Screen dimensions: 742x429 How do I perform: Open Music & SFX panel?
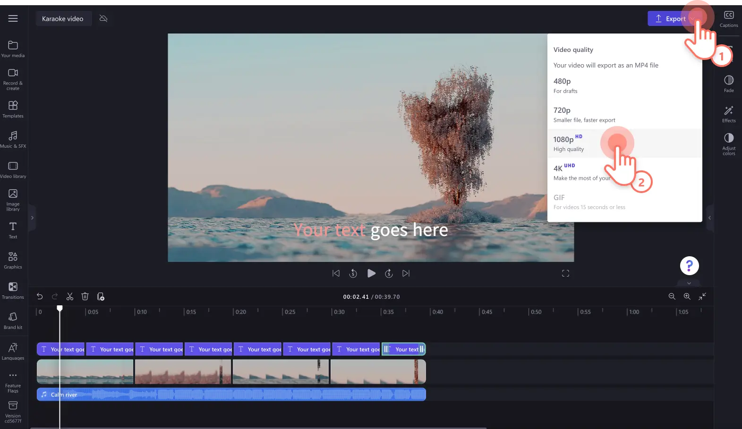click(x=13, y=140)
